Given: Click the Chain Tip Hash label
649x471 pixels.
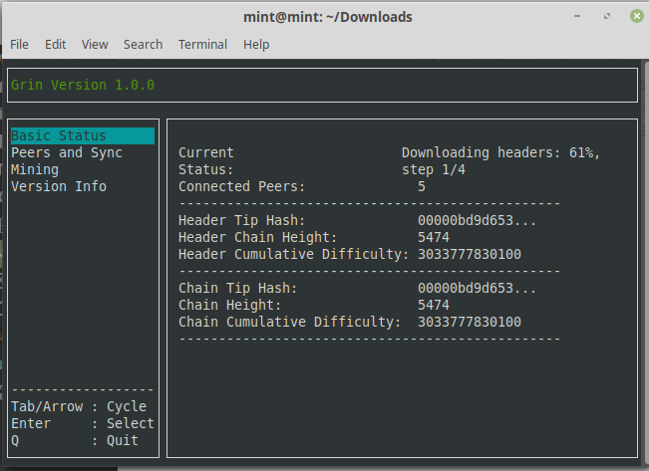Looking at the screenshot, I should 237,288.
